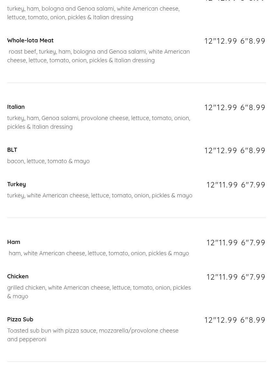
Task: Click the Turkey 12"11.99 price text
Action: tap(222, 185)
